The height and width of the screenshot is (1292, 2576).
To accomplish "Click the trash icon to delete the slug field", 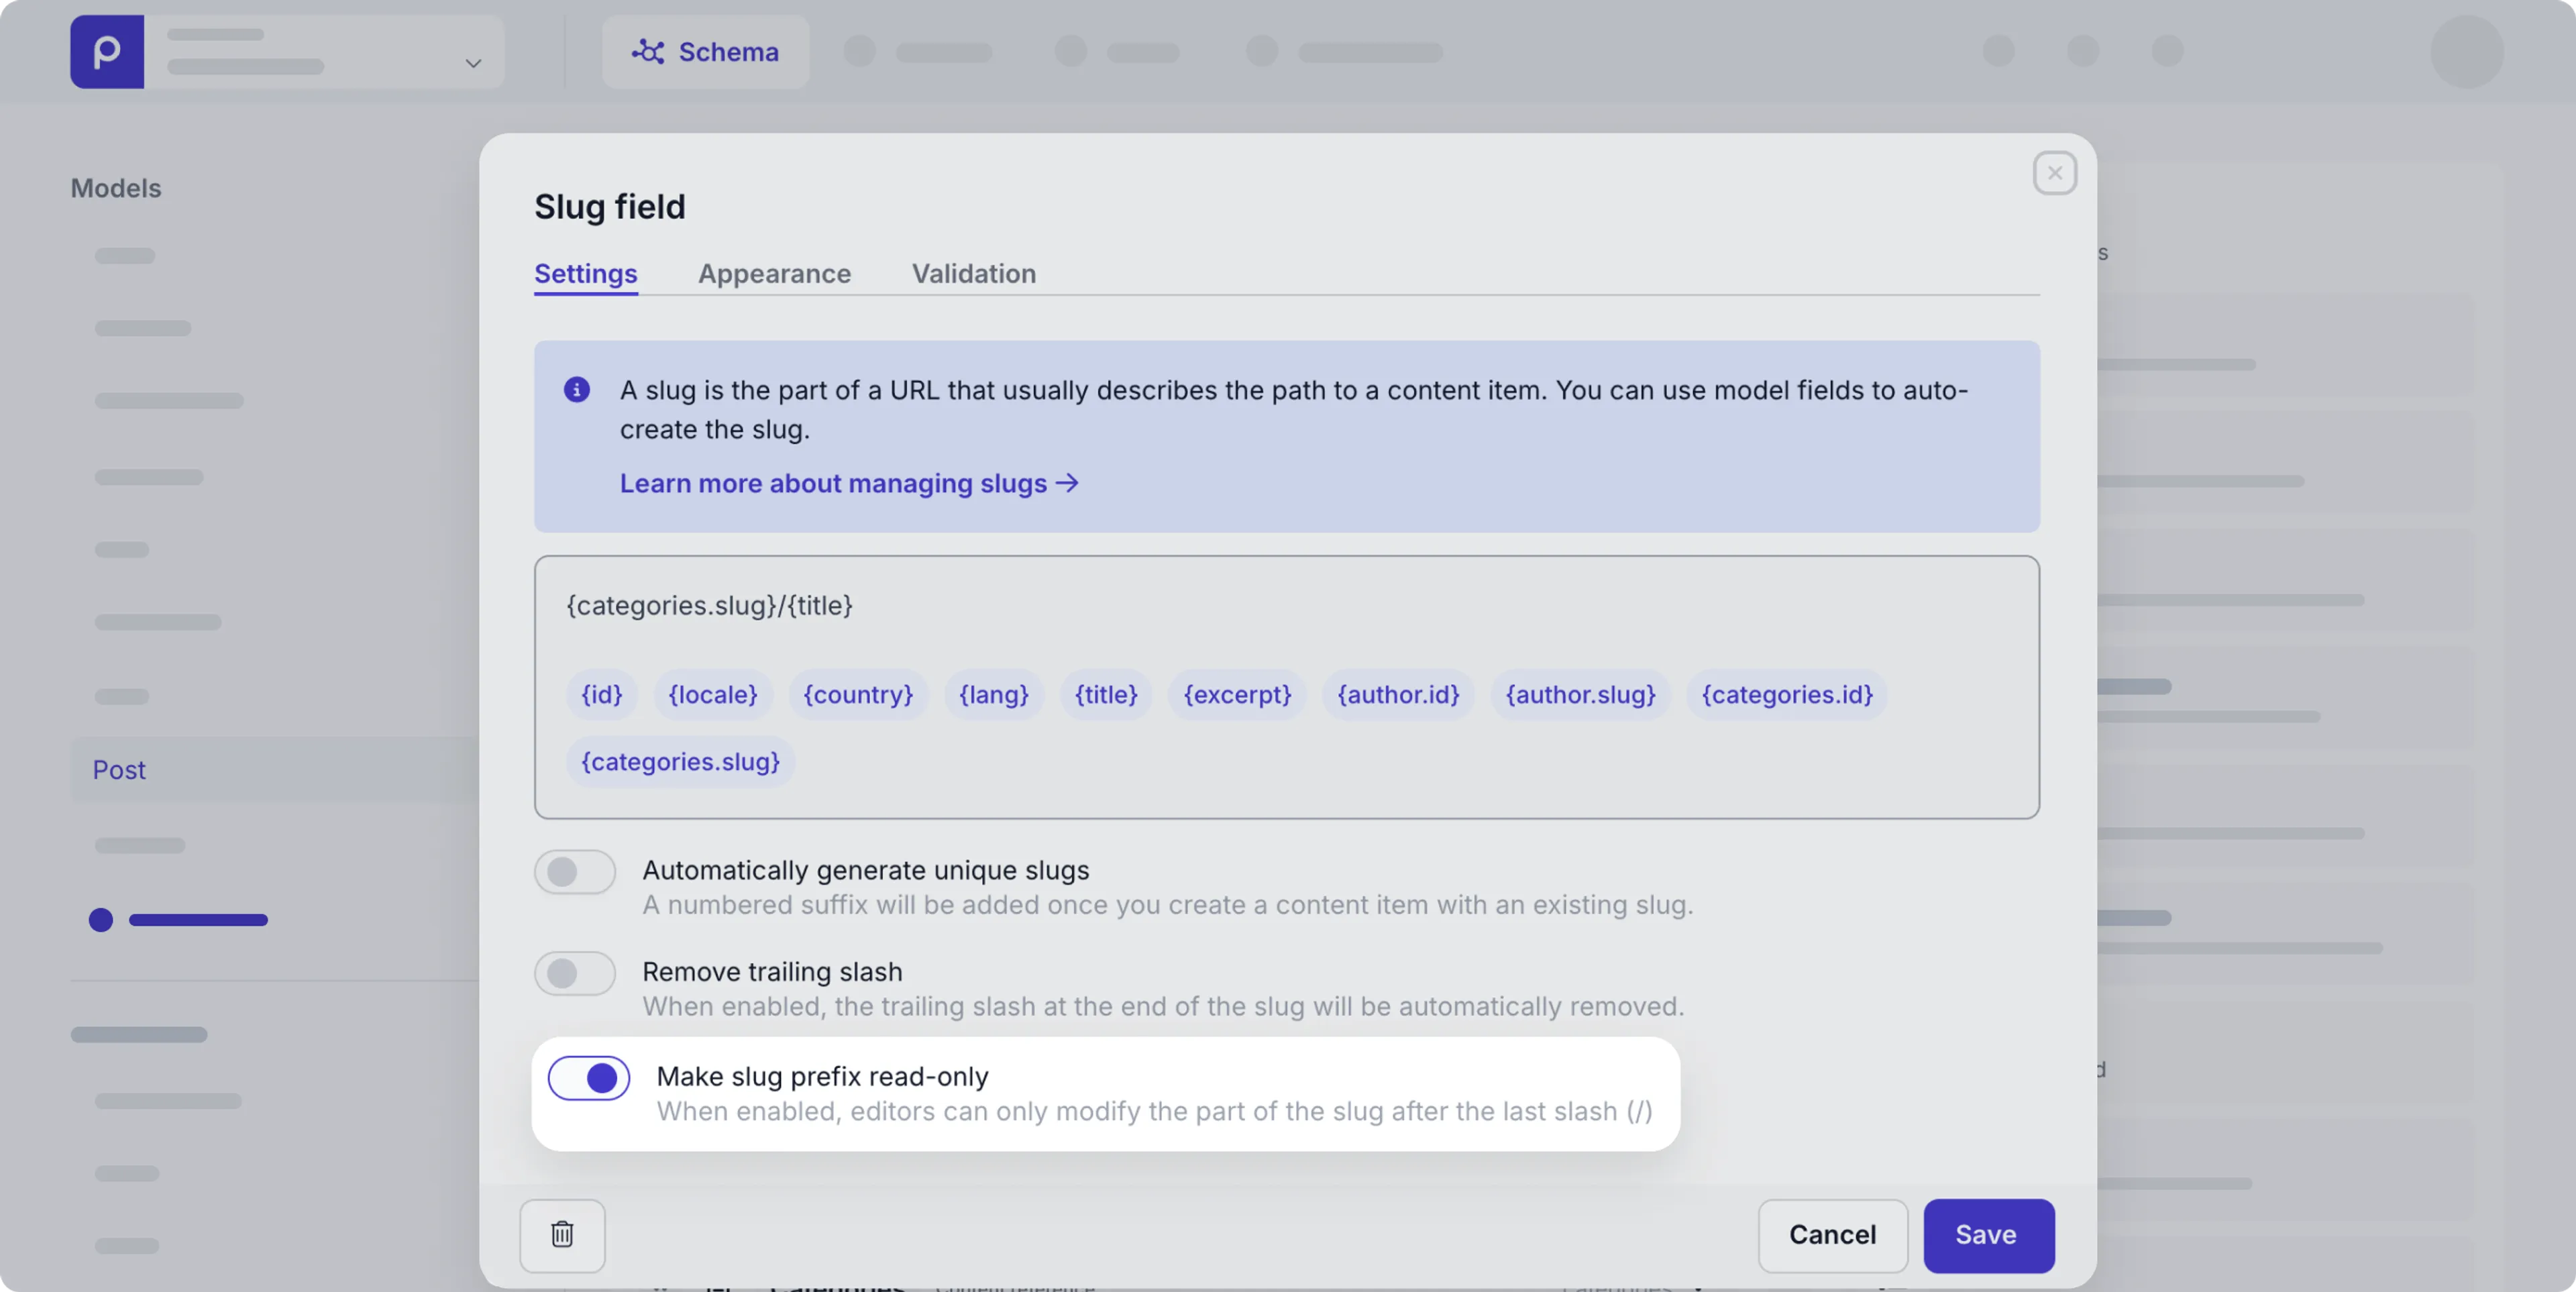I will [562, 1235].
